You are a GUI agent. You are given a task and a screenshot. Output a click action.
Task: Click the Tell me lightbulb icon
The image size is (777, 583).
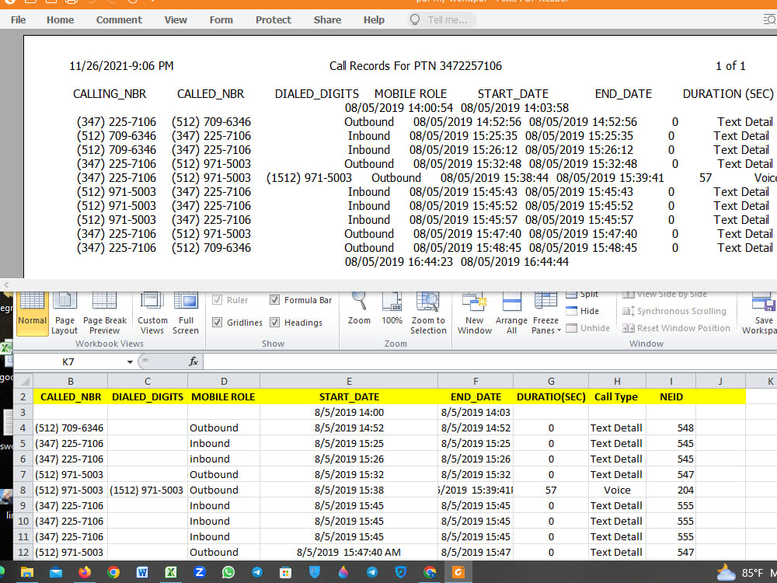415,20
